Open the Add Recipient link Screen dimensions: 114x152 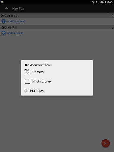15,33
